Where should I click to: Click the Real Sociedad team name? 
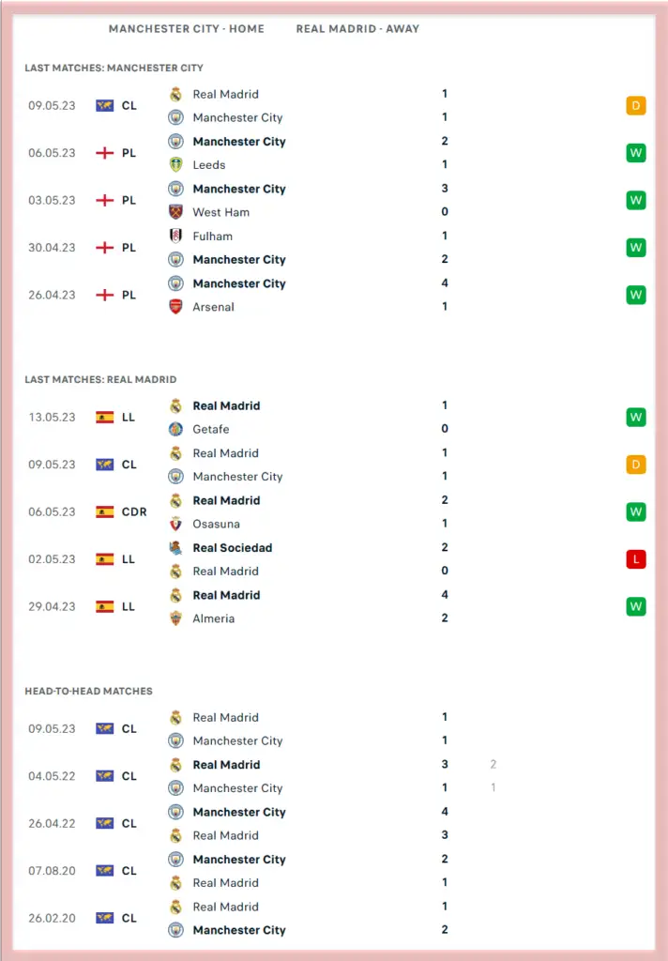[x=233, y=548]
